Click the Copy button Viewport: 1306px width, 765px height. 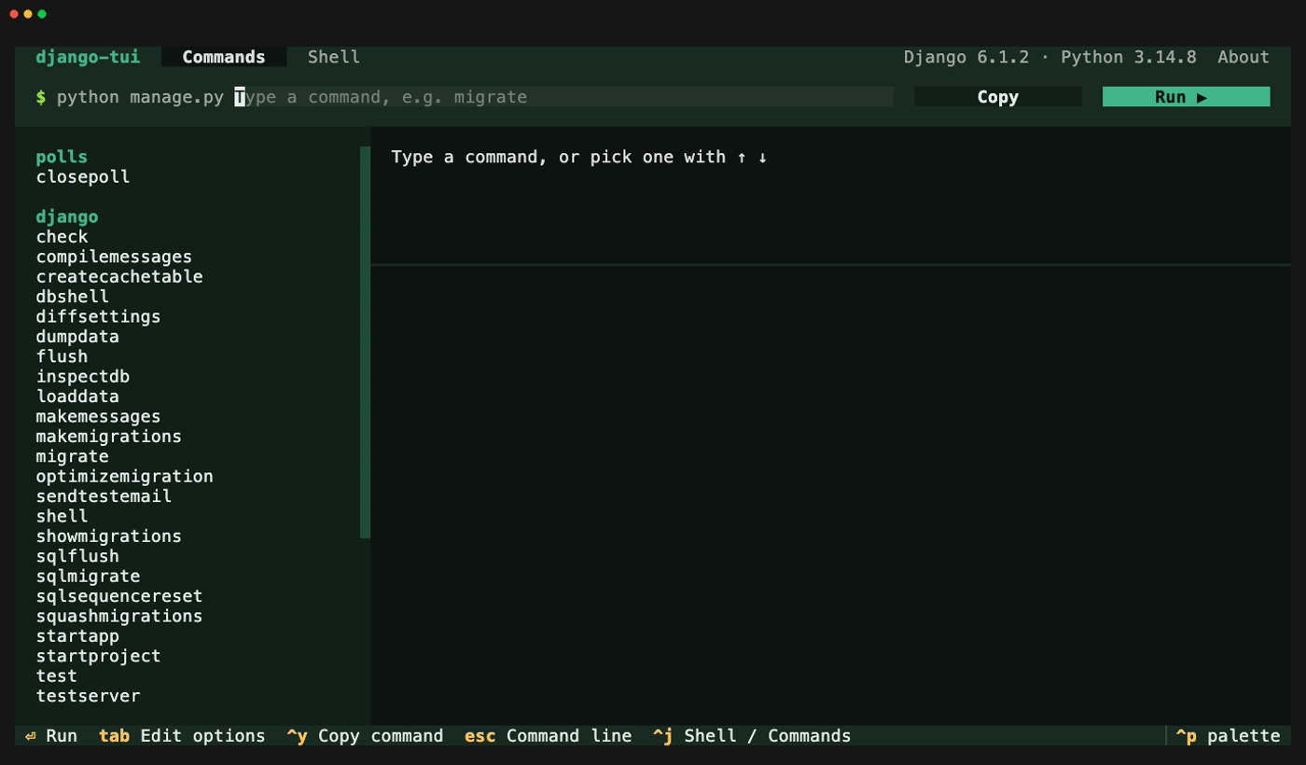[x=998, y=97]
